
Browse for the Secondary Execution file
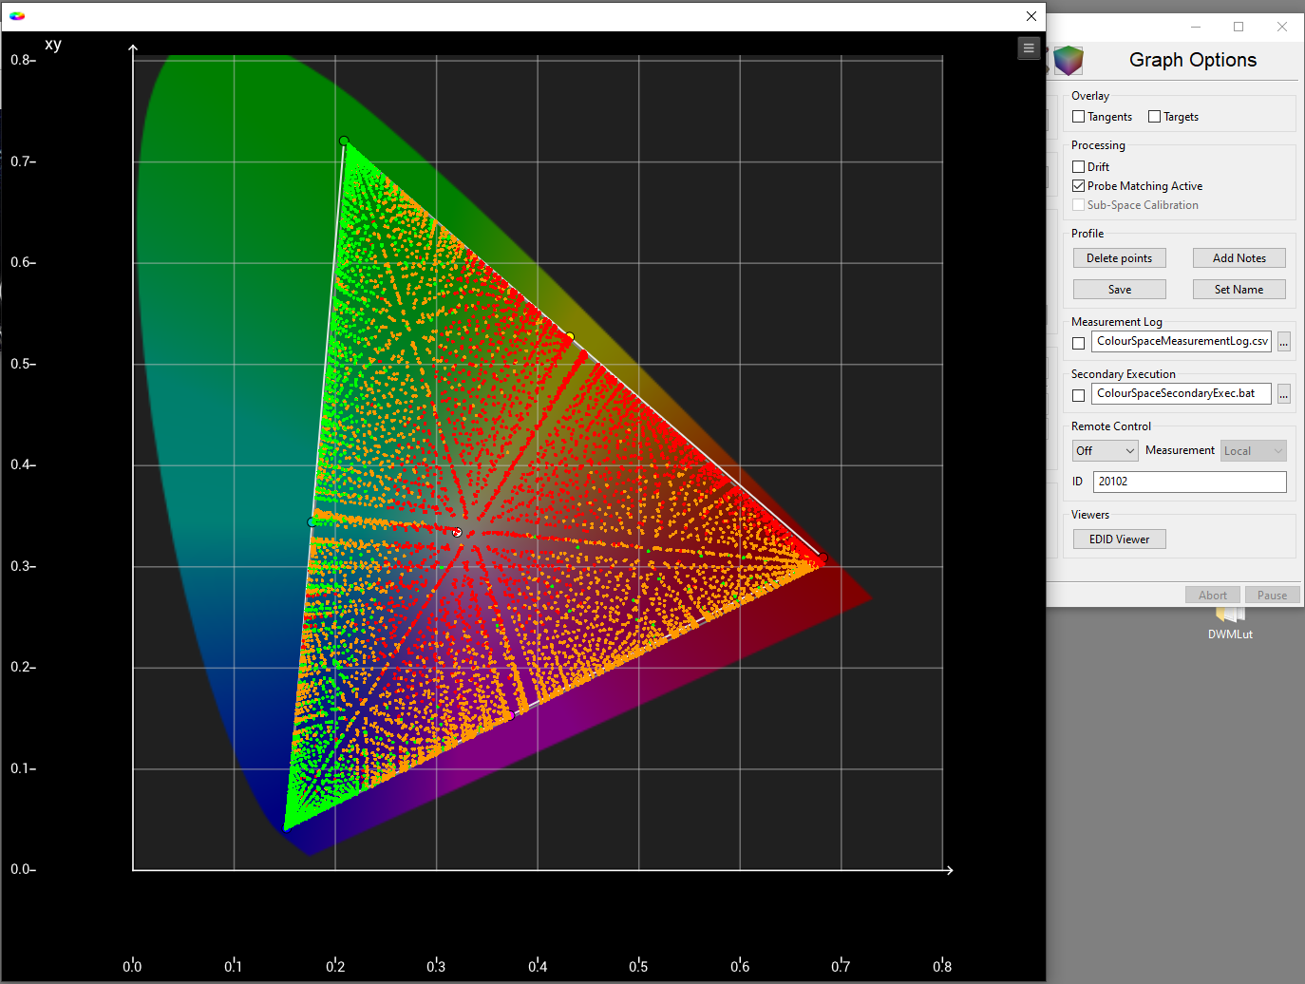(1284, 395)
